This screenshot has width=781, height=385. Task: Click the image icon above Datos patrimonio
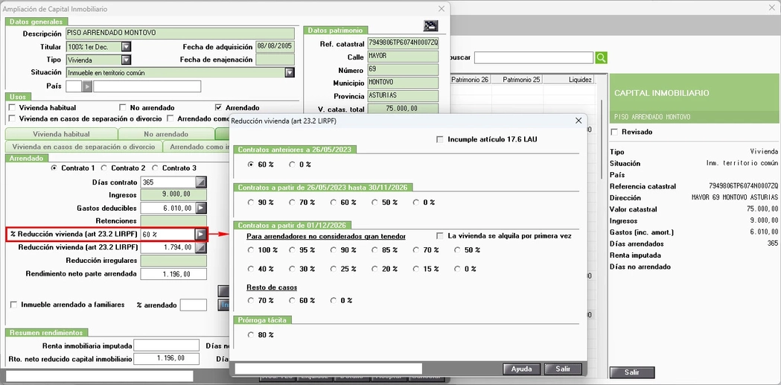pyautogui.click(x=430, y=25)
